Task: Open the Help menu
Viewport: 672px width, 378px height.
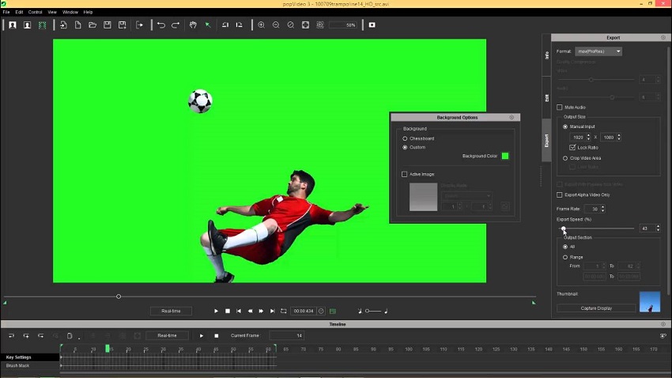Action: (88, 12)
